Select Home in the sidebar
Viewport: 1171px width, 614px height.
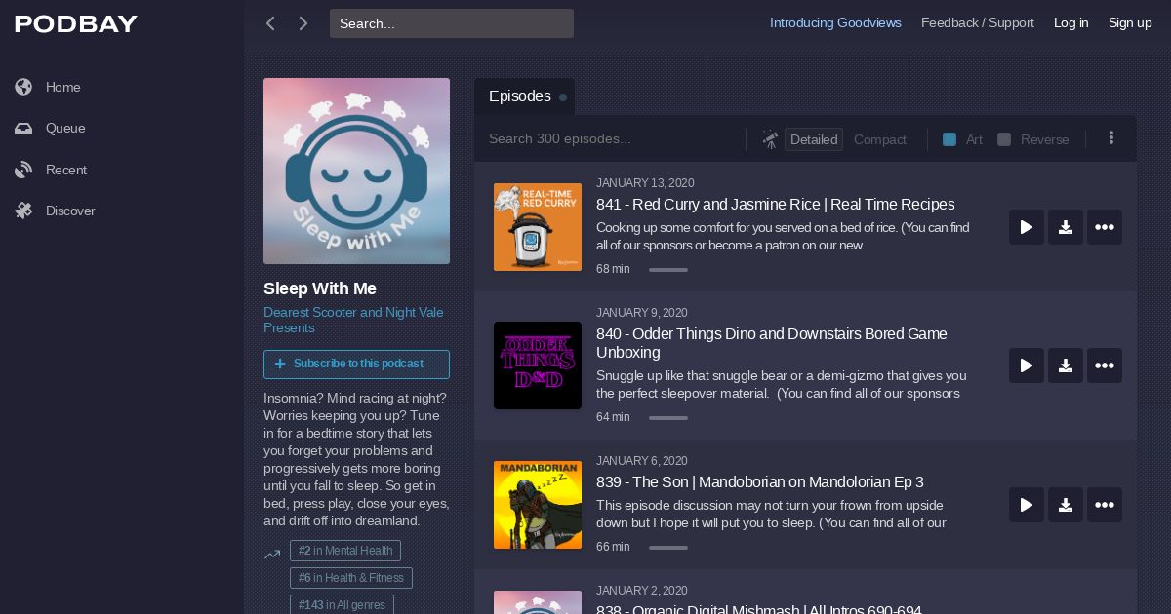coord(63,87)
